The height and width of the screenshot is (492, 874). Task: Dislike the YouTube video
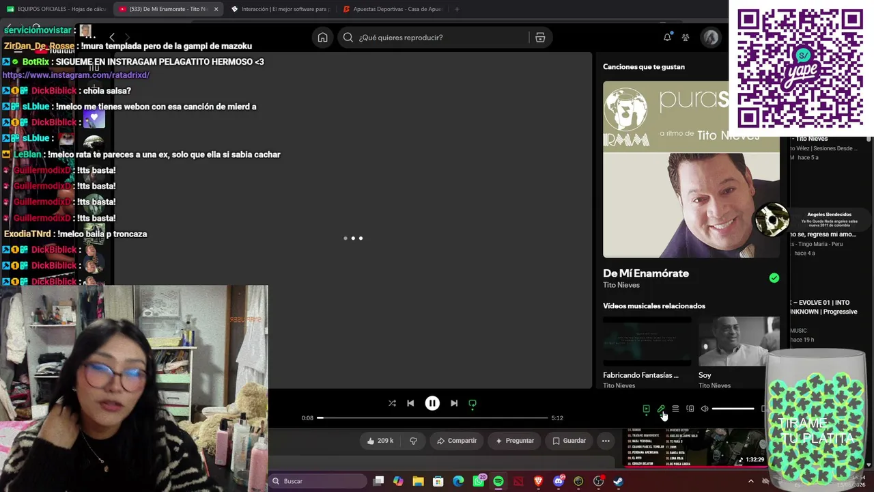click(413, 441)
